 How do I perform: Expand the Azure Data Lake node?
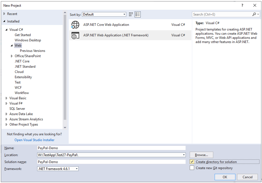point(6,114)
